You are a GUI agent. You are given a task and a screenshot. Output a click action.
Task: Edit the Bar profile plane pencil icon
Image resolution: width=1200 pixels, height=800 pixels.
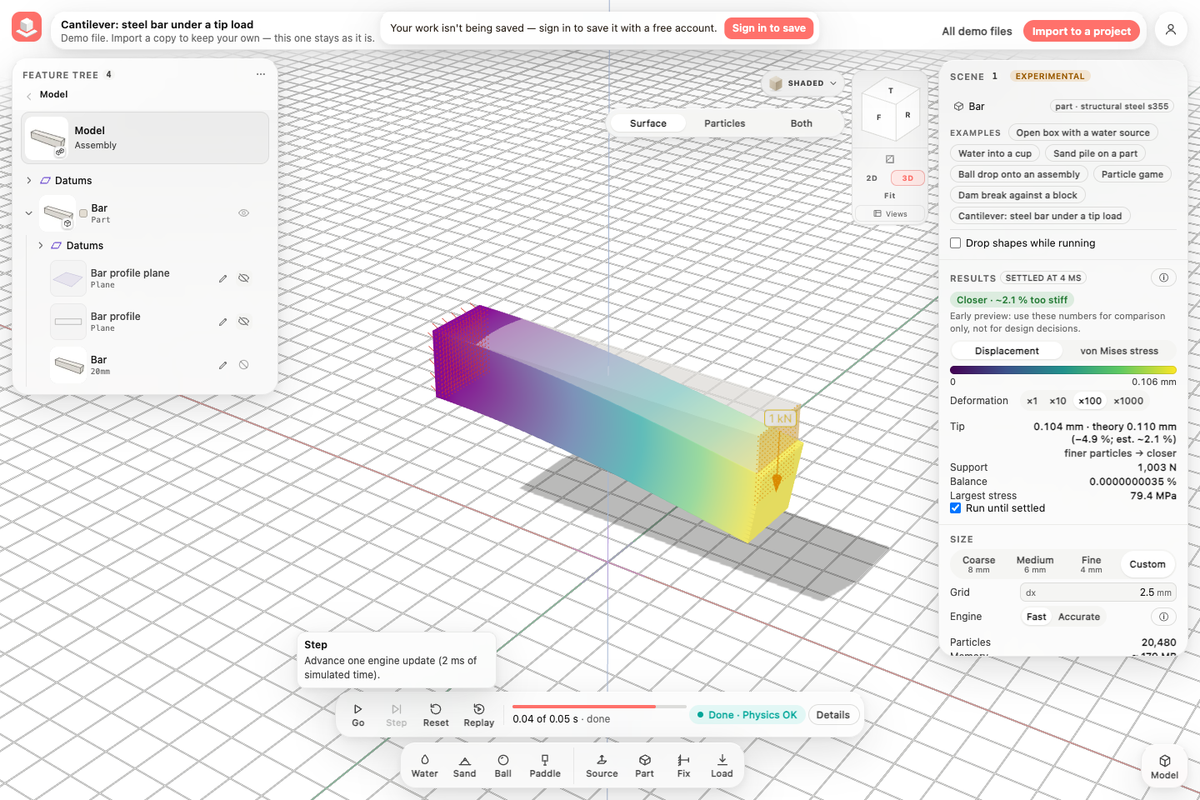click(x=222, y=278)
